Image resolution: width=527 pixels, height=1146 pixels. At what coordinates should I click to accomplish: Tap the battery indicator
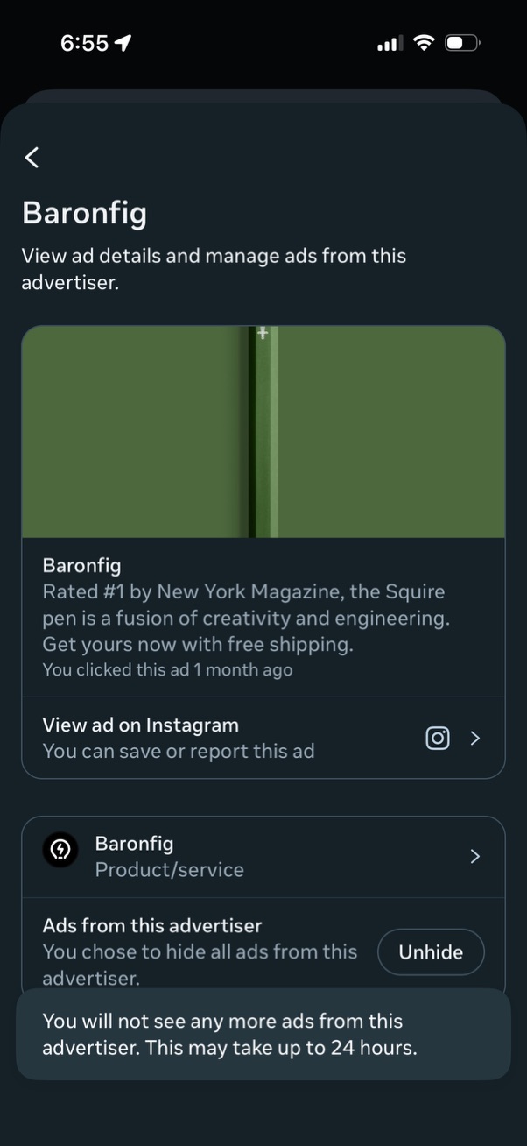(x=462, y=42)
